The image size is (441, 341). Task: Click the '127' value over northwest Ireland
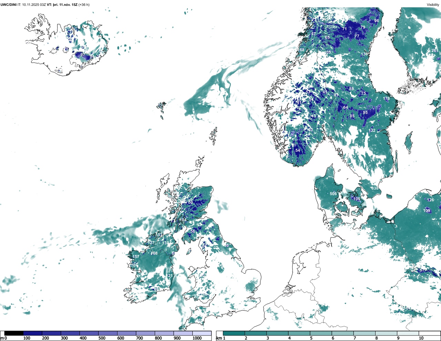pos(151,243)
